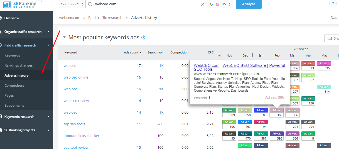
Task: Click the Overview sidebar icon
Action: [1, 18]
